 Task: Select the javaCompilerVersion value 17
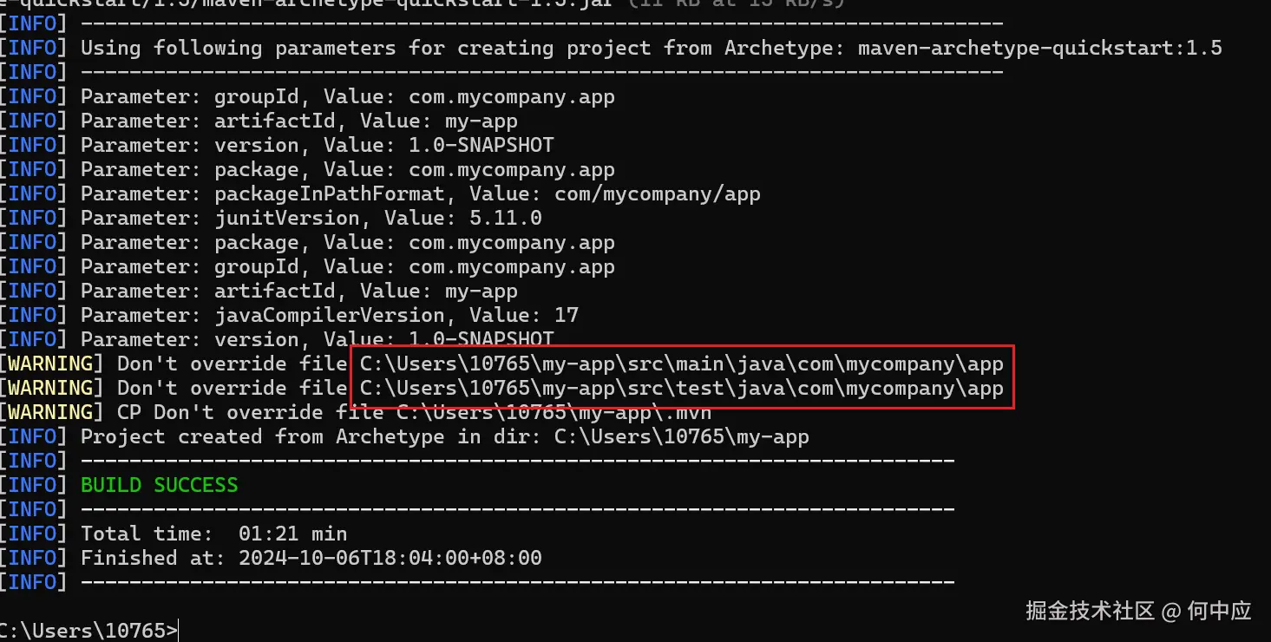tap(566, 315)
